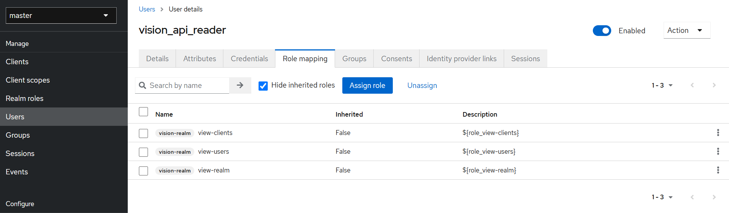Expand the Action dropdown menu
This screenshot has width=729, height=213.
686,30
